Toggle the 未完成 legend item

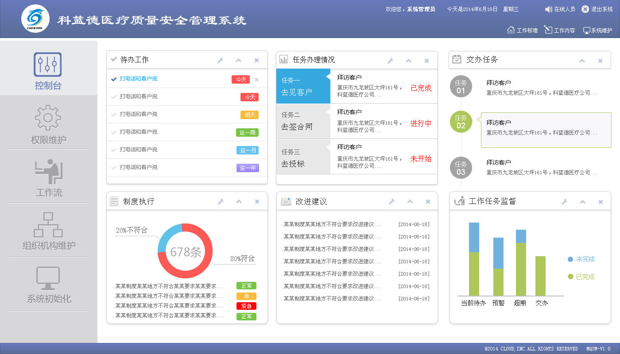coord(581,259)
